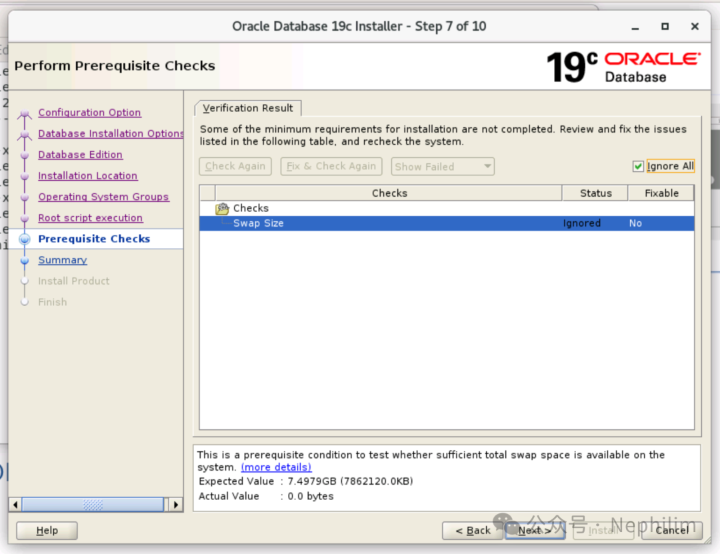Go to Operating System Groups step
The width and height of the screenshot is (720, 554).
(103, 197)
